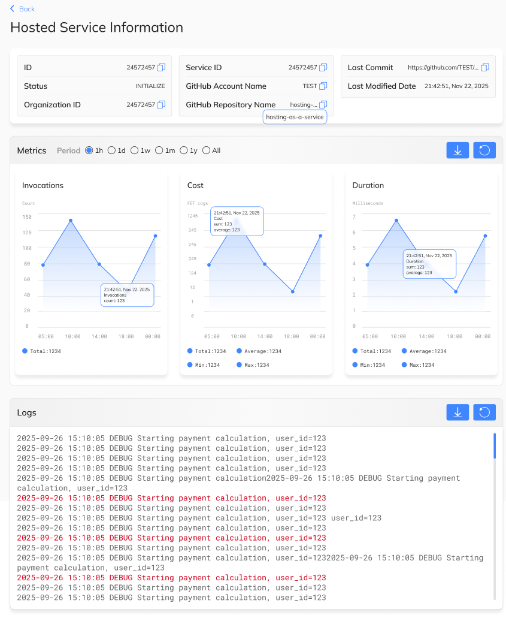Copy the Service ID using its copy icon

tap(324, 67)
